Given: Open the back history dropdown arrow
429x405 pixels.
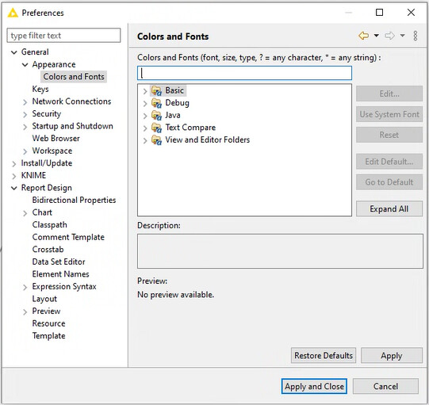Looking at the screenshot, I should [377, 36].
